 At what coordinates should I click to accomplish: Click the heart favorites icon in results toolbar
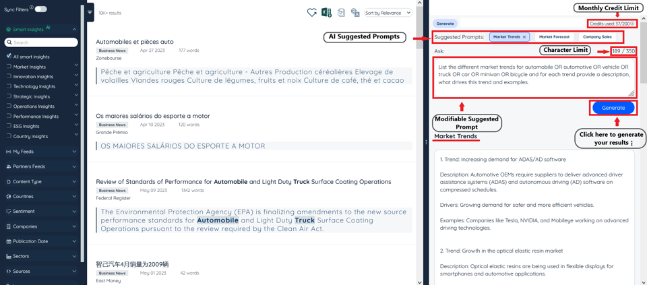point(311,13)
